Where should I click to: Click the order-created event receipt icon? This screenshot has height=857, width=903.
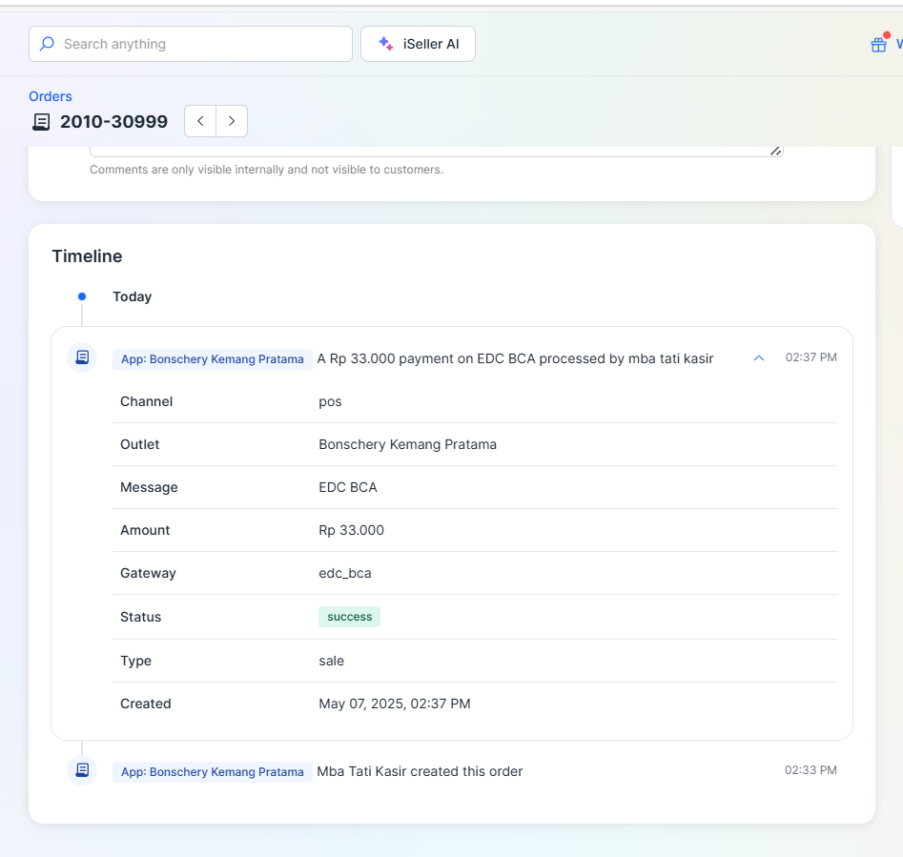click(82, 770)
